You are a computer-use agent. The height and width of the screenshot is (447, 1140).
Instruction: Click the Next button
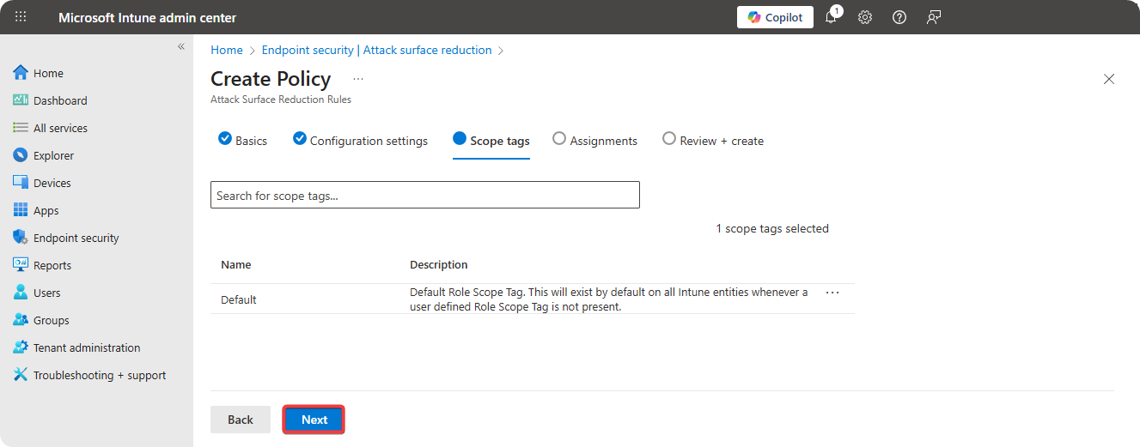click(314, 420)
